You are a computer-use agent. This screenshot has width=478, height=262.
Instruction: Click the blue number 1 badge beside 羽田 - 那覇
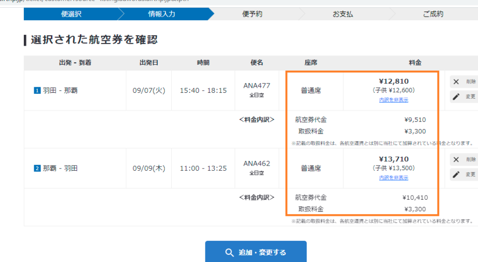pos(37,91)
